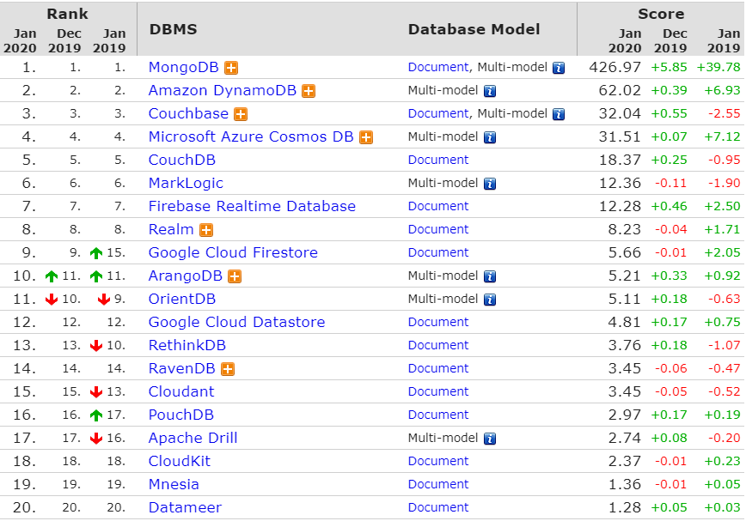Viewport: 746px width, 521px height.
Task: Click the info icon in the MongoDB row
Action: [x=559, y=68]
